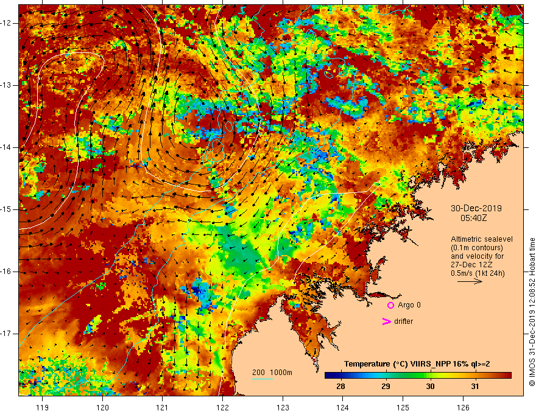Click the 'Argo 0' legend label
The width and height of the screenshot is (536, 414).
tap(409, 305)
